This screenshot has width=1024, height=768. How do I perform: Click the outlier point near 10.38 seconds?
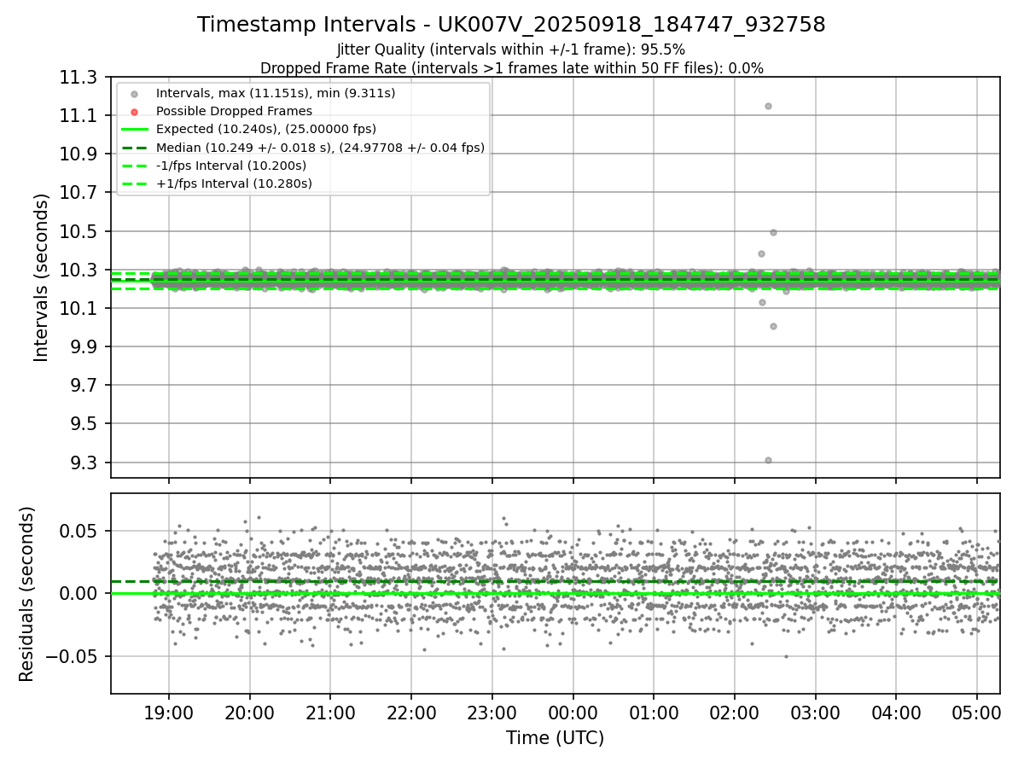click(x=761, y=253)
